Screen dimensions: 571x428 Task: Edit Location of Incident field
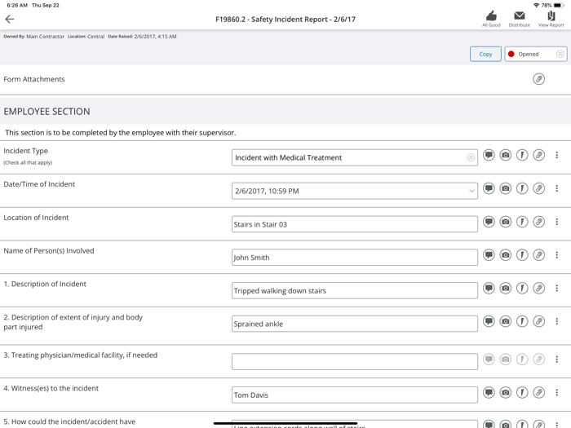tap(354, 224)
